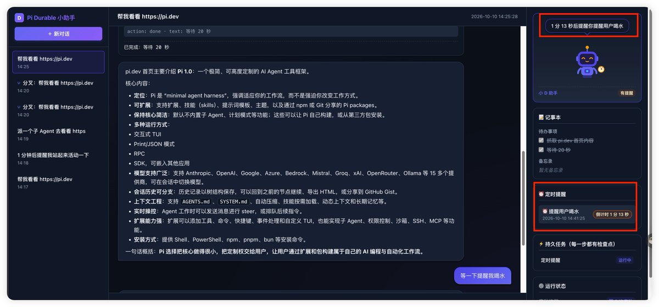Screen dimensions: 659x307
Task: Click the notepad icon beside 记事本
Action: tap(541, 117)
